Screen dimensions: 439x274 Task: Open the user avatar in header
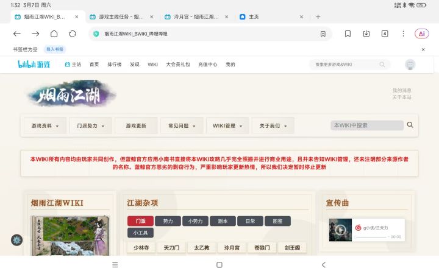[410, 65]
